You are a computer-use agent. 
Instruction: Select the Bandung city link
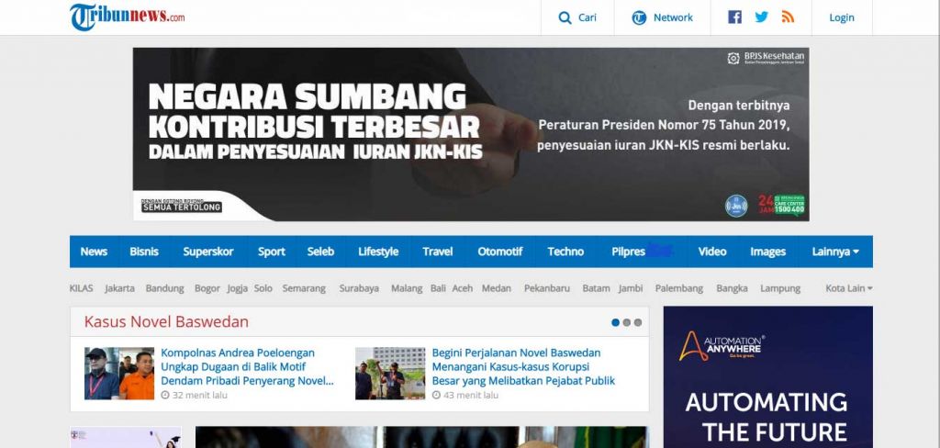tap(165, 288)
